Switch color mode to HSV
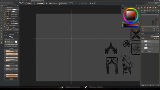Screen dimensions: 160x90 click(138, 22)
